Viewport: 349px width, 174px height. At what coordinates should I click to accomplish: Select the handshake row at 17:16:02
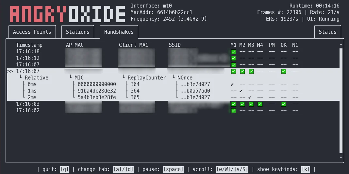[x=174, y=110]
